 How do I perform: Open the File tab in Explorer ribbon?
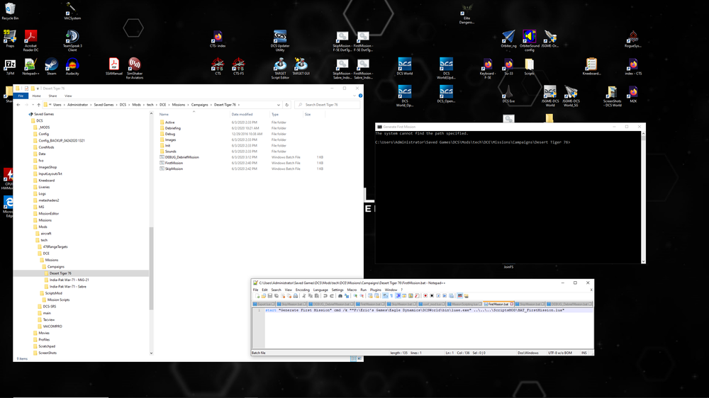(x=21, y=96)
